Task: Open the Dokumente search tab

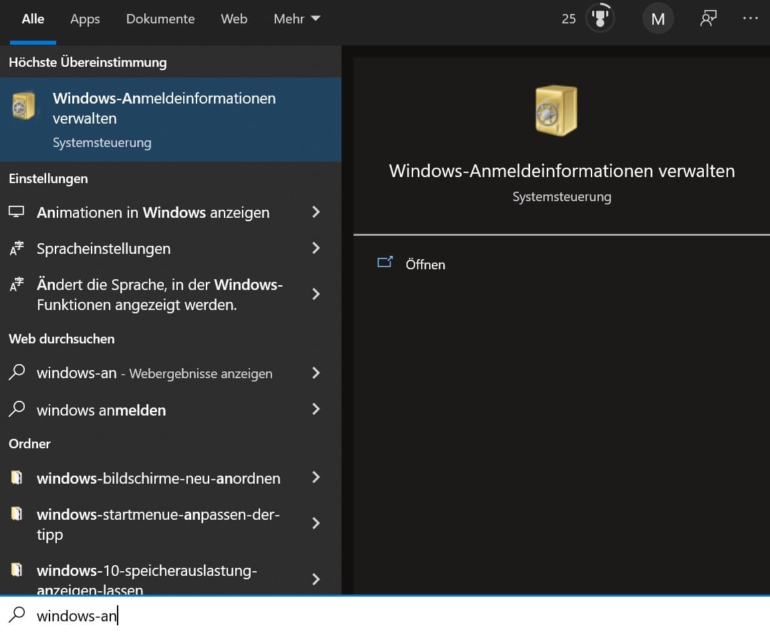Action: pyautogui.click(x=160, y=19)
